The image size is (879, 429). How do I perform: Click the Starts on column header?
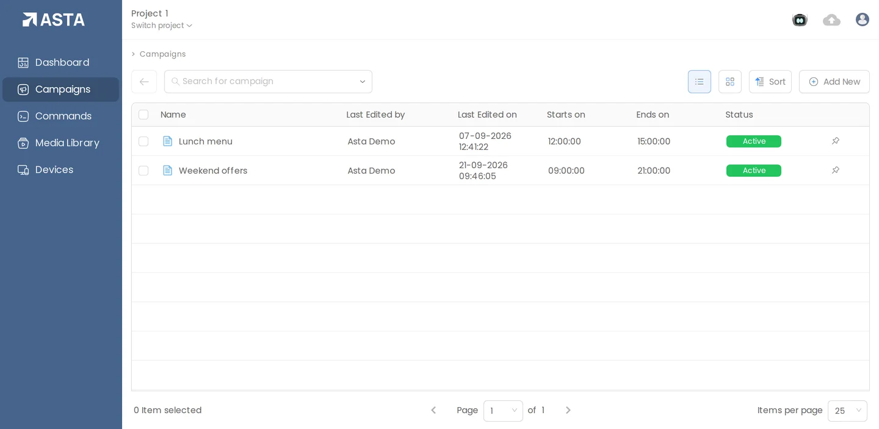pos(566,115)
